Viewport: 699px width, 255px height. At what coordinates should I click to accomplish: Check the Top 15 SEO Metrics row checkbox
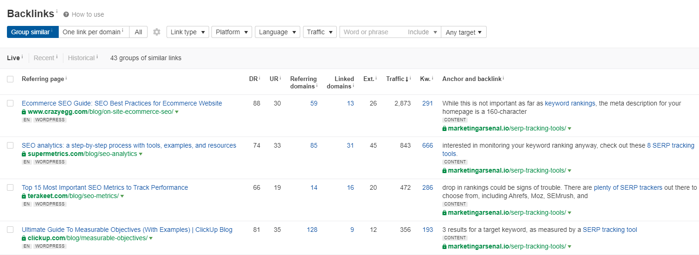[x=10, y=187]
